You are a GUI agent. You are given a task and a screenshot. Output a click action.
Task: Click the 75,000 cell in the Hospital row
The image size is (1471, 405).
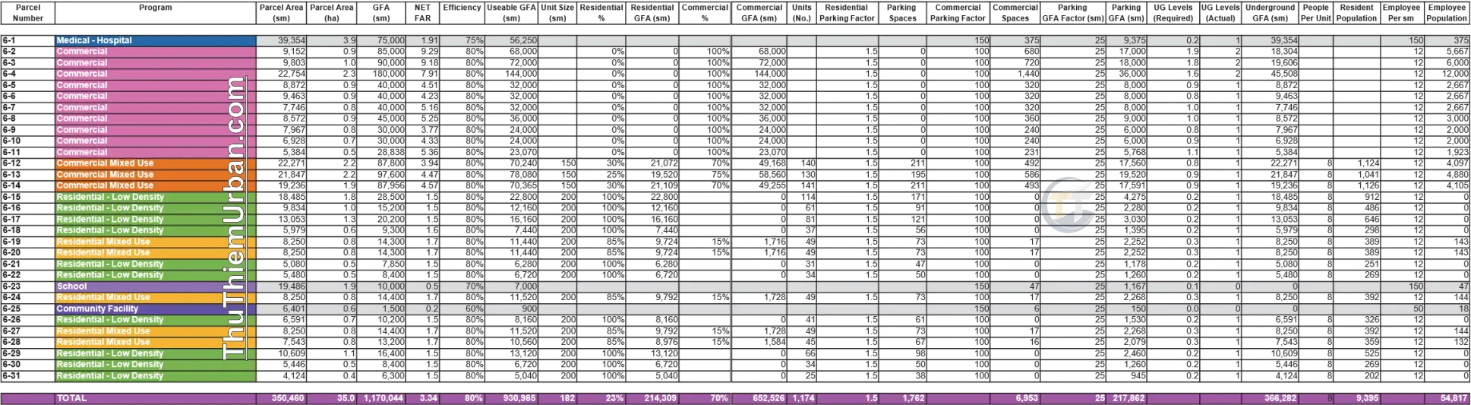(x=382, y=40)
